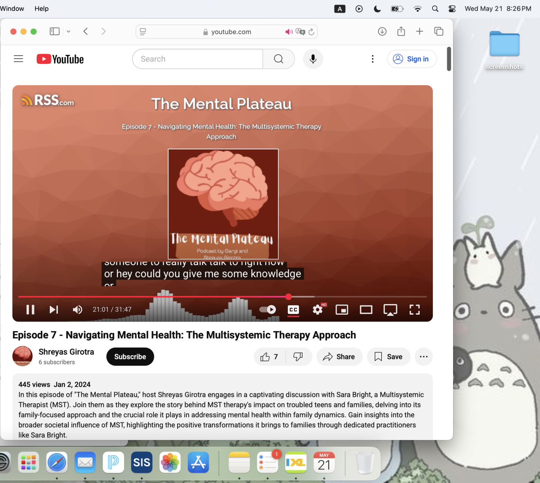Show the Safari sidebar
The width and height of the screenshot is (540, 483).
click(54, 31)
